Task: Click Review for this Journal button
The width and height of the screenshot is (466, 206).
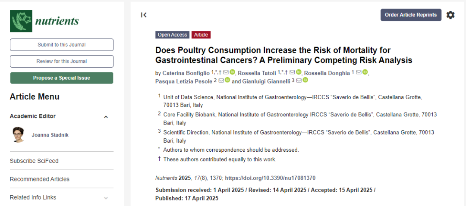Action: tap(62, 62)
